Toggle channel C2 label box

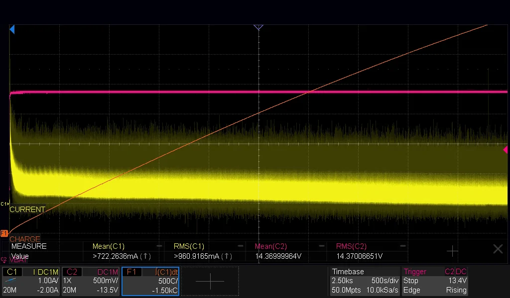(72, 272)
